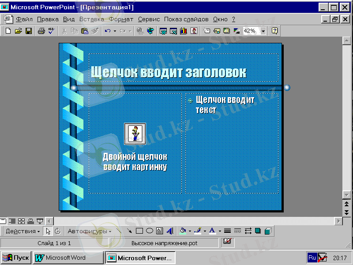Paste from clipboard with the Paste icon
The width and height of the screenshot is (353, 265).
tap(84, 31)
